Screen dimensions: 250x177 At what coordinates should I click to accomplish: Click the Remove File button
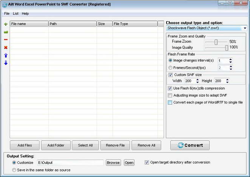click(x=115, y=145)
